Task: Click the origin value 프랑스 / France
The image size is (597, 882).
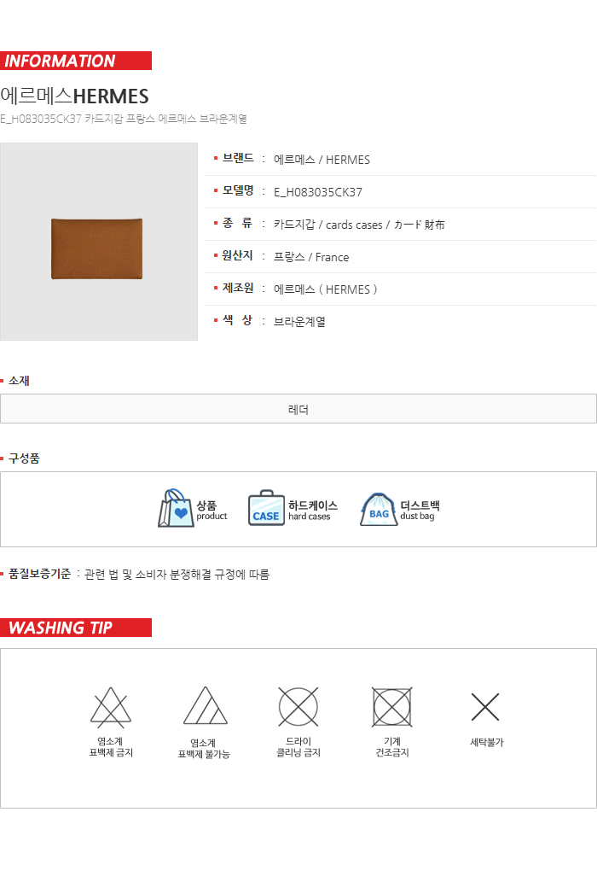Action: point(311,257)
